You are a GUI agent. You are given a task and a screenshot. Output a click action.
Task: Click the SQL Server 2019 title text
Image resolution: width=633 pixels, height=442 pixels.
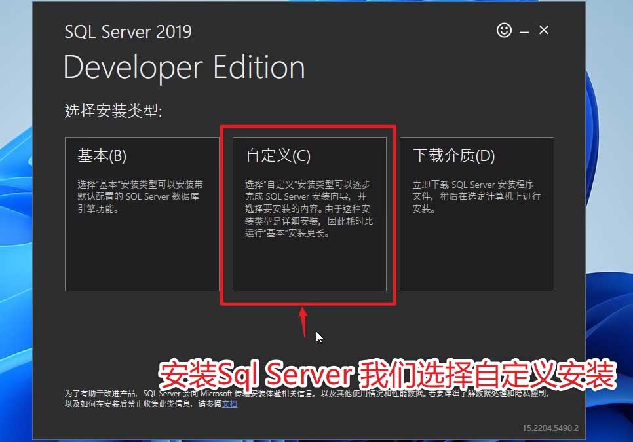[128, 32]
